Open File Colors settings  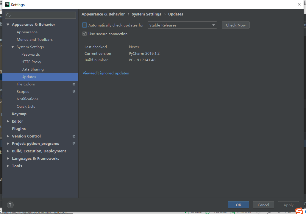pyautogui.click(x=26, y=84)
